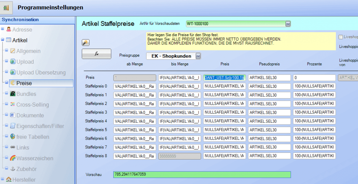Click the Upload globe icon in sidebar
The image size is (358, 184).
pos(13,62)
